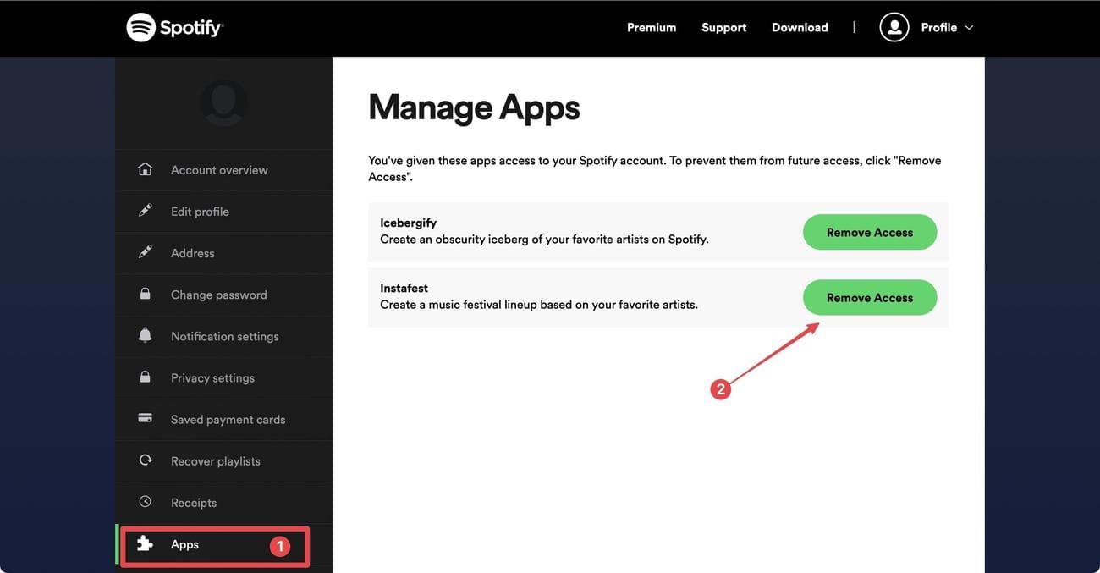Click the puzzle piece Apps icon

pyautogui.click(x=146, y=543)
